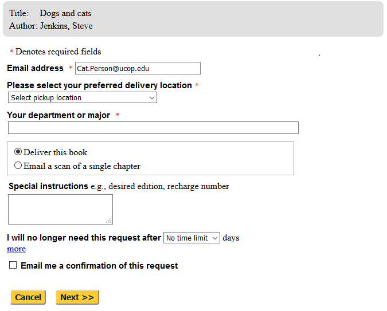The image size is (387, 311).
Task: Select the Deliver this book radio button
Action: 18,151
